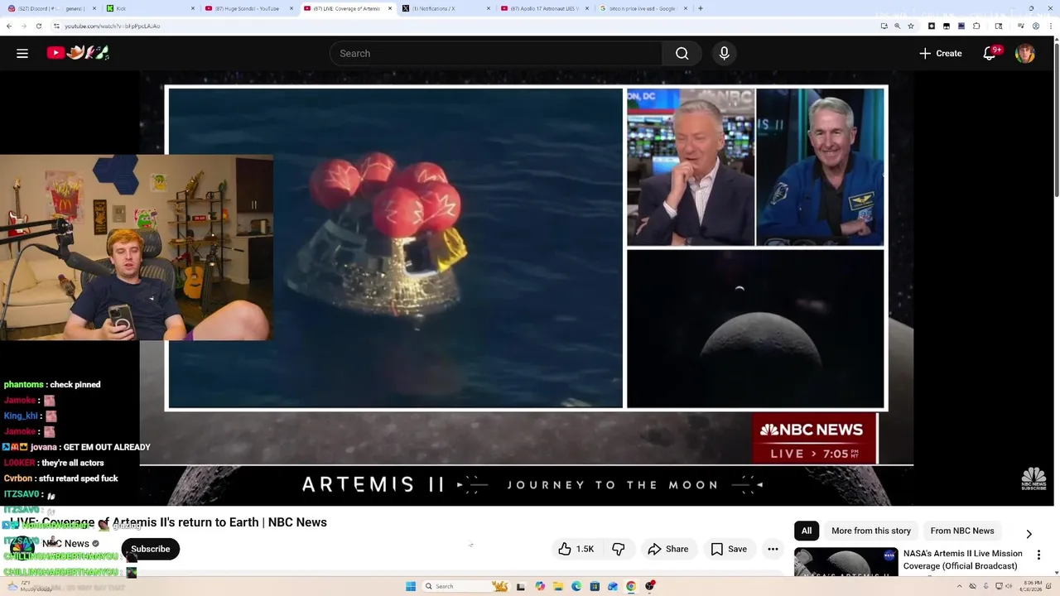Screen dimensions: 1060x596
Task: Click the NBC News subscribe watermark in video
Action: pos(1033,478)
